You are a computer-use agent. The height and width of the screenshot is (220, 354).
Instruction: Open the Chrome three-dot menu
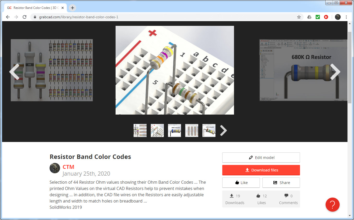pos(346,17)
